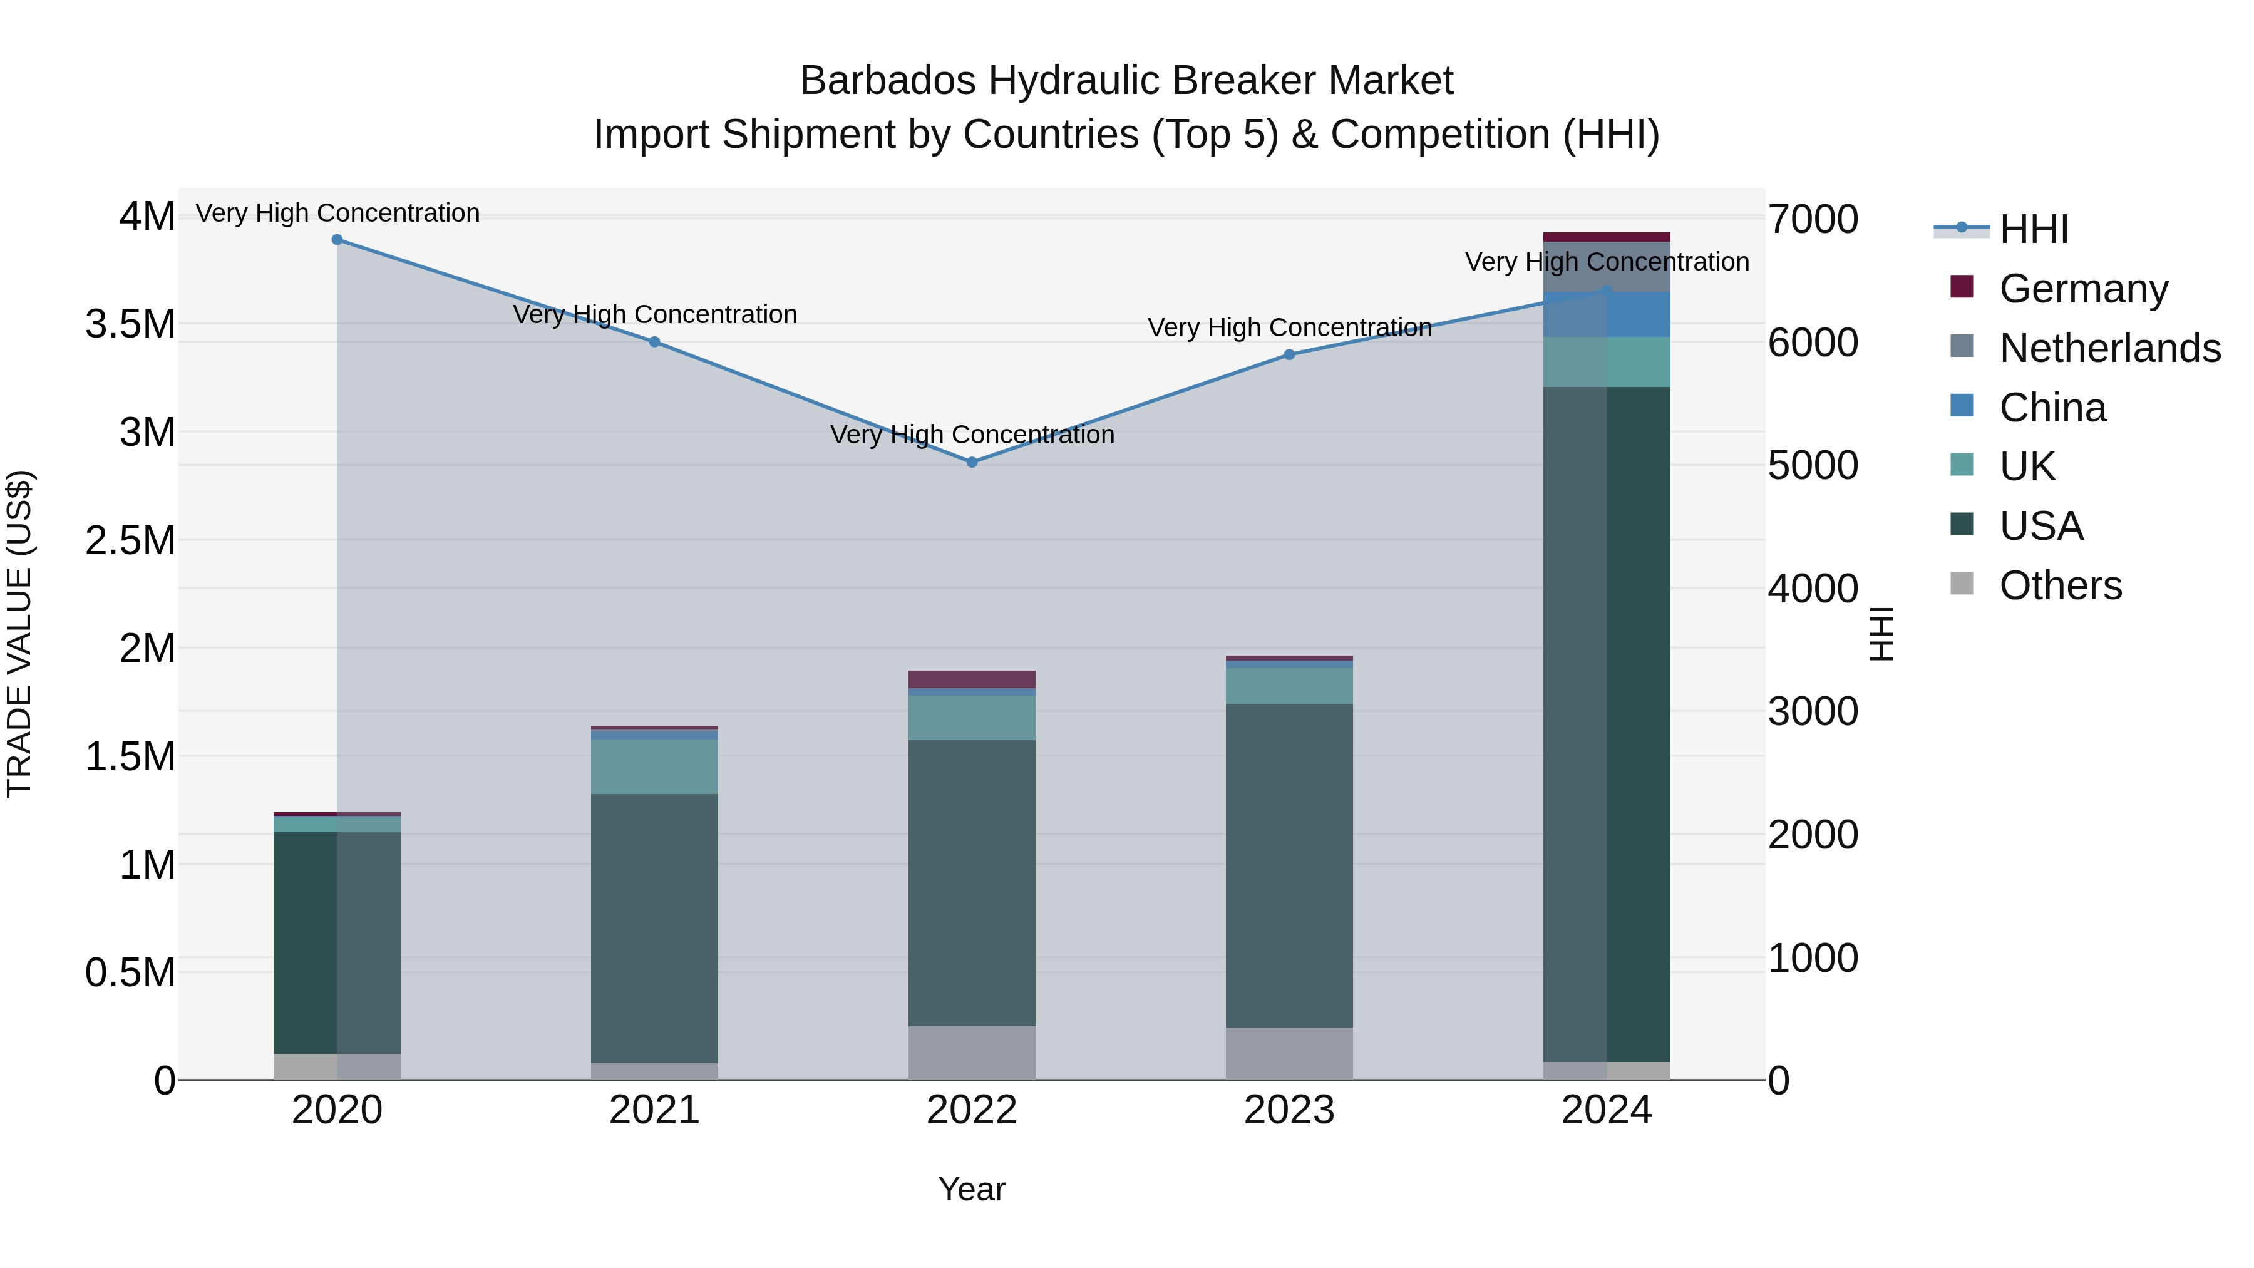Toggle the USA legend entry
The width and height of the screenshot is (2254, 1268).
click(x=2017, y=526)
